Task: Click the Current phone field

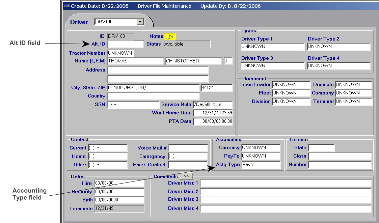Action: coord(108,148)
